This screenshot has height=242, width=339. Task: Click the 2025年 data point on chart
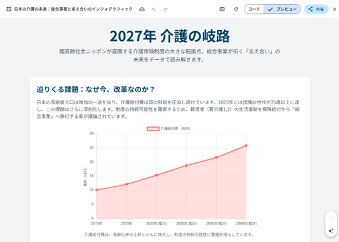point(157,175)
